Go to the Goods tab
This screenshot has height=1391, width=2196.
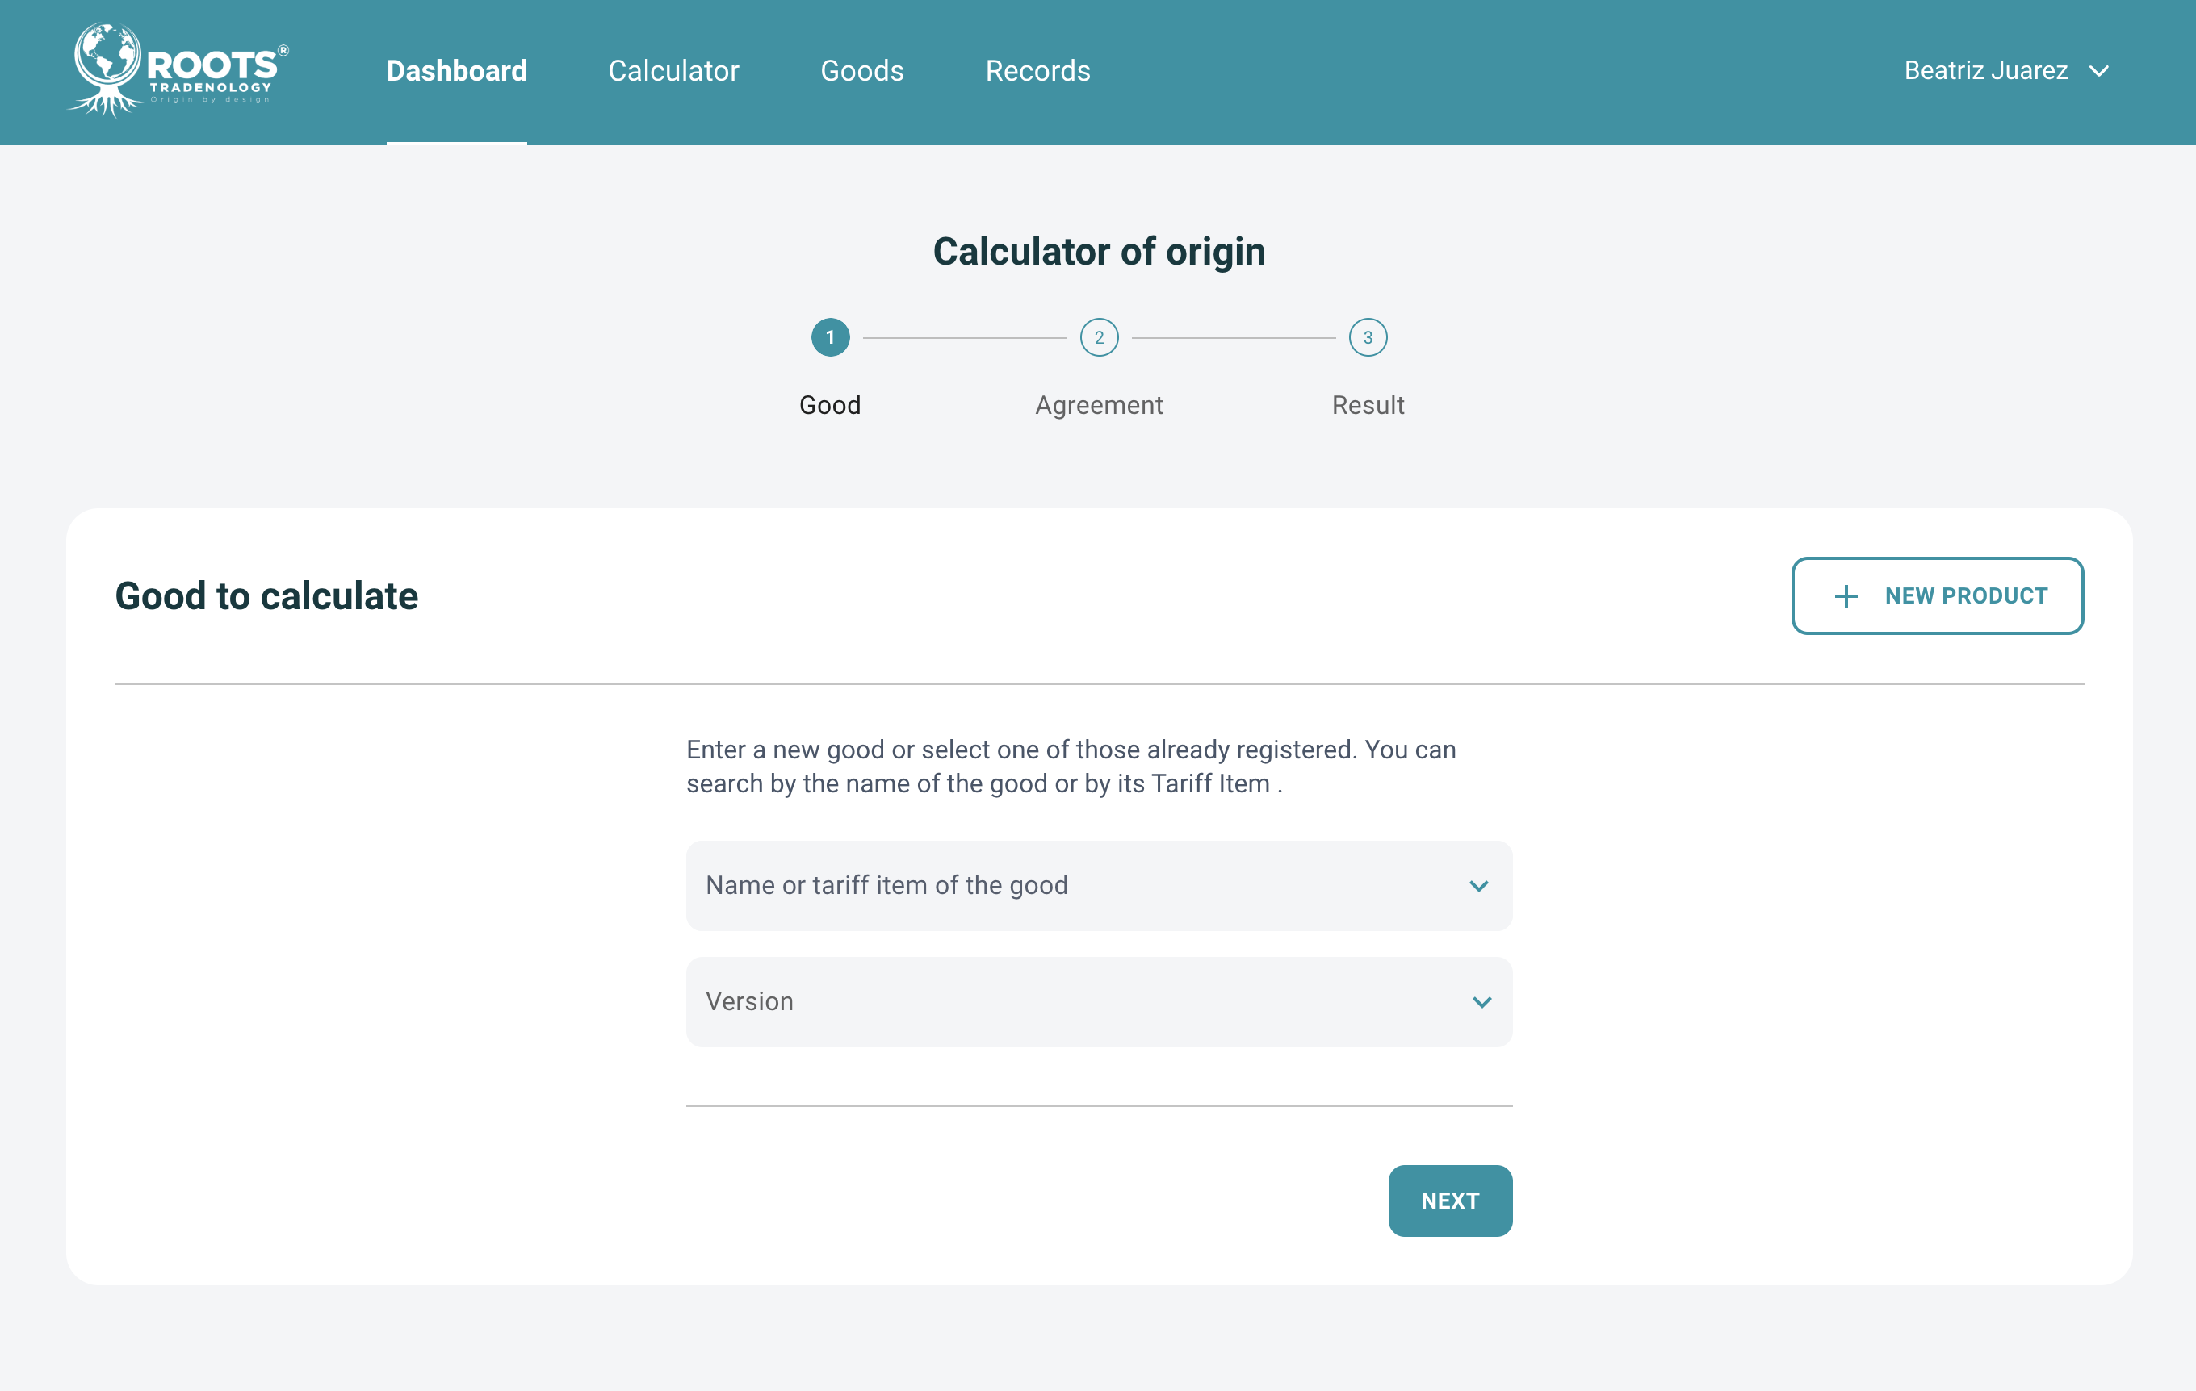[x=861, y=71]
